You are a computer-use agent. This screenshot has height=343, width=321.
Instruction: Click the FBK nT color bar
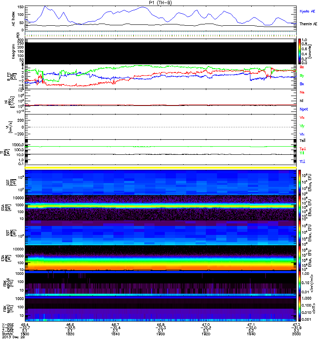click(x=300, y=308)
